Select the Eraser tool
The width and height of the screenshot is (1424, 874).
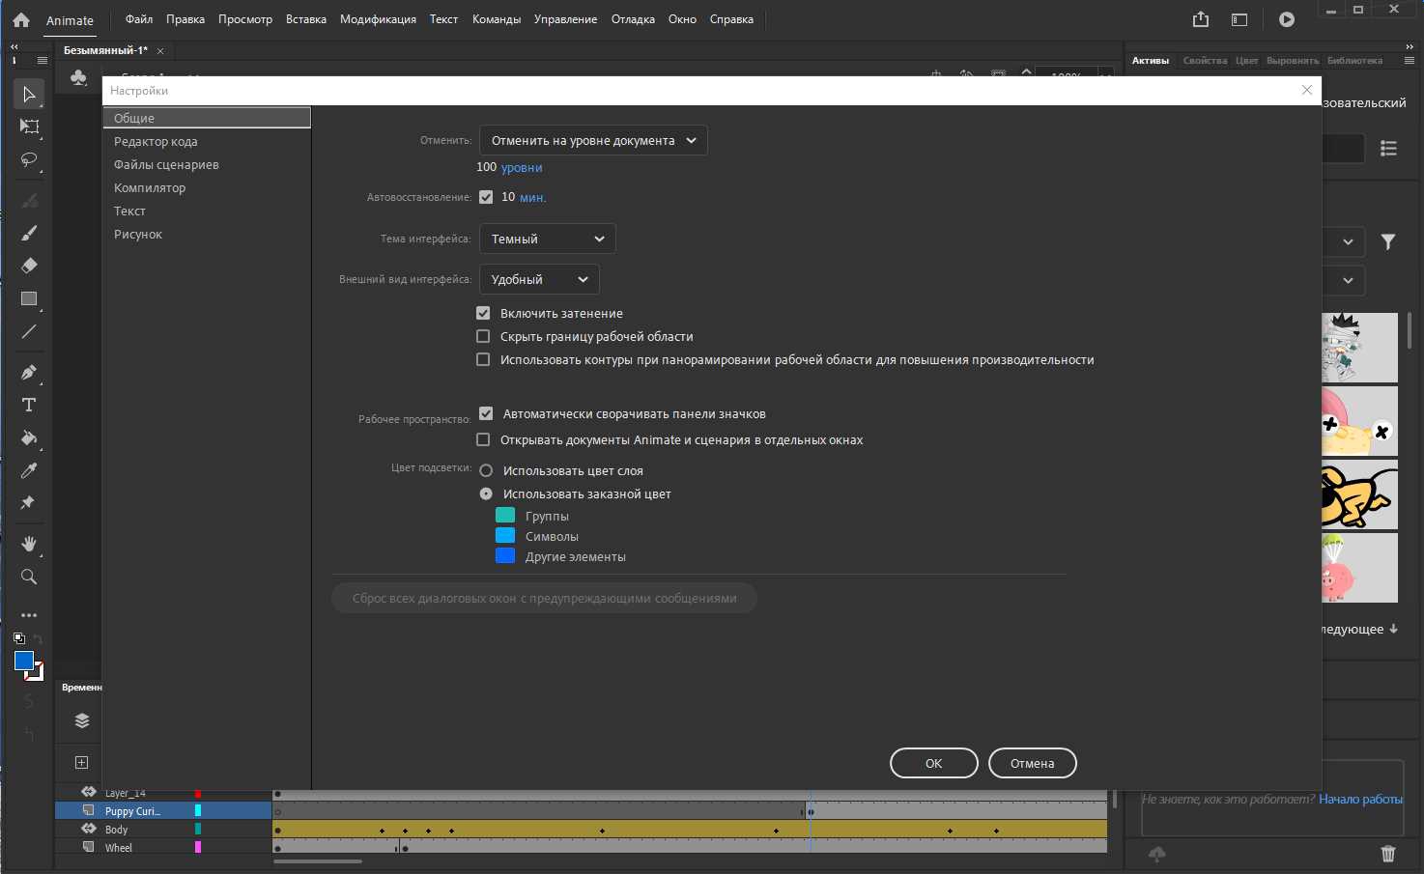[29, 266]
